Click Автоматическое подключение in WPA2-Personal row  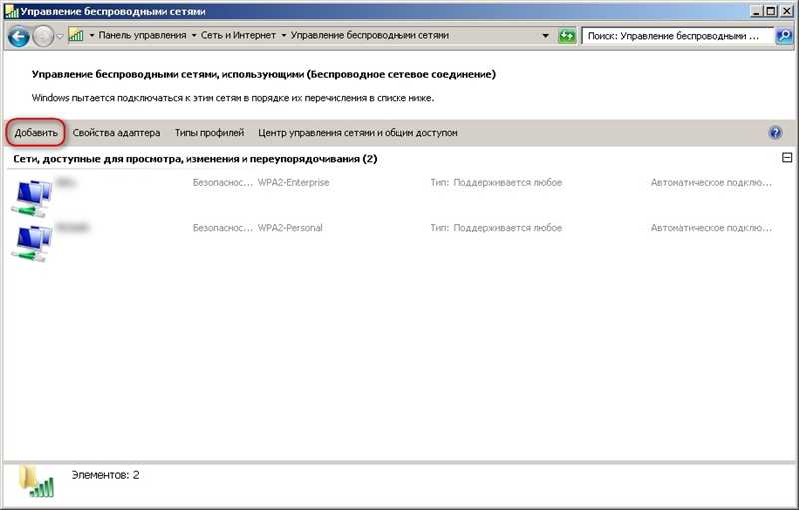(711, 228)
